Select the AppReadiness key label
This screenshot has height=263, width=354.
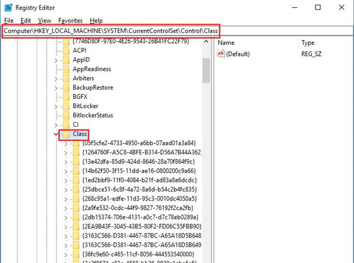click(x=92, y=69)
